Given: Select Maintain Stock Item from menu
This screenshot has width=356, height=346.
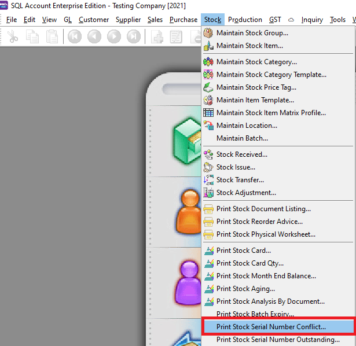Looking at the screenshot, I should click(249, 46).
